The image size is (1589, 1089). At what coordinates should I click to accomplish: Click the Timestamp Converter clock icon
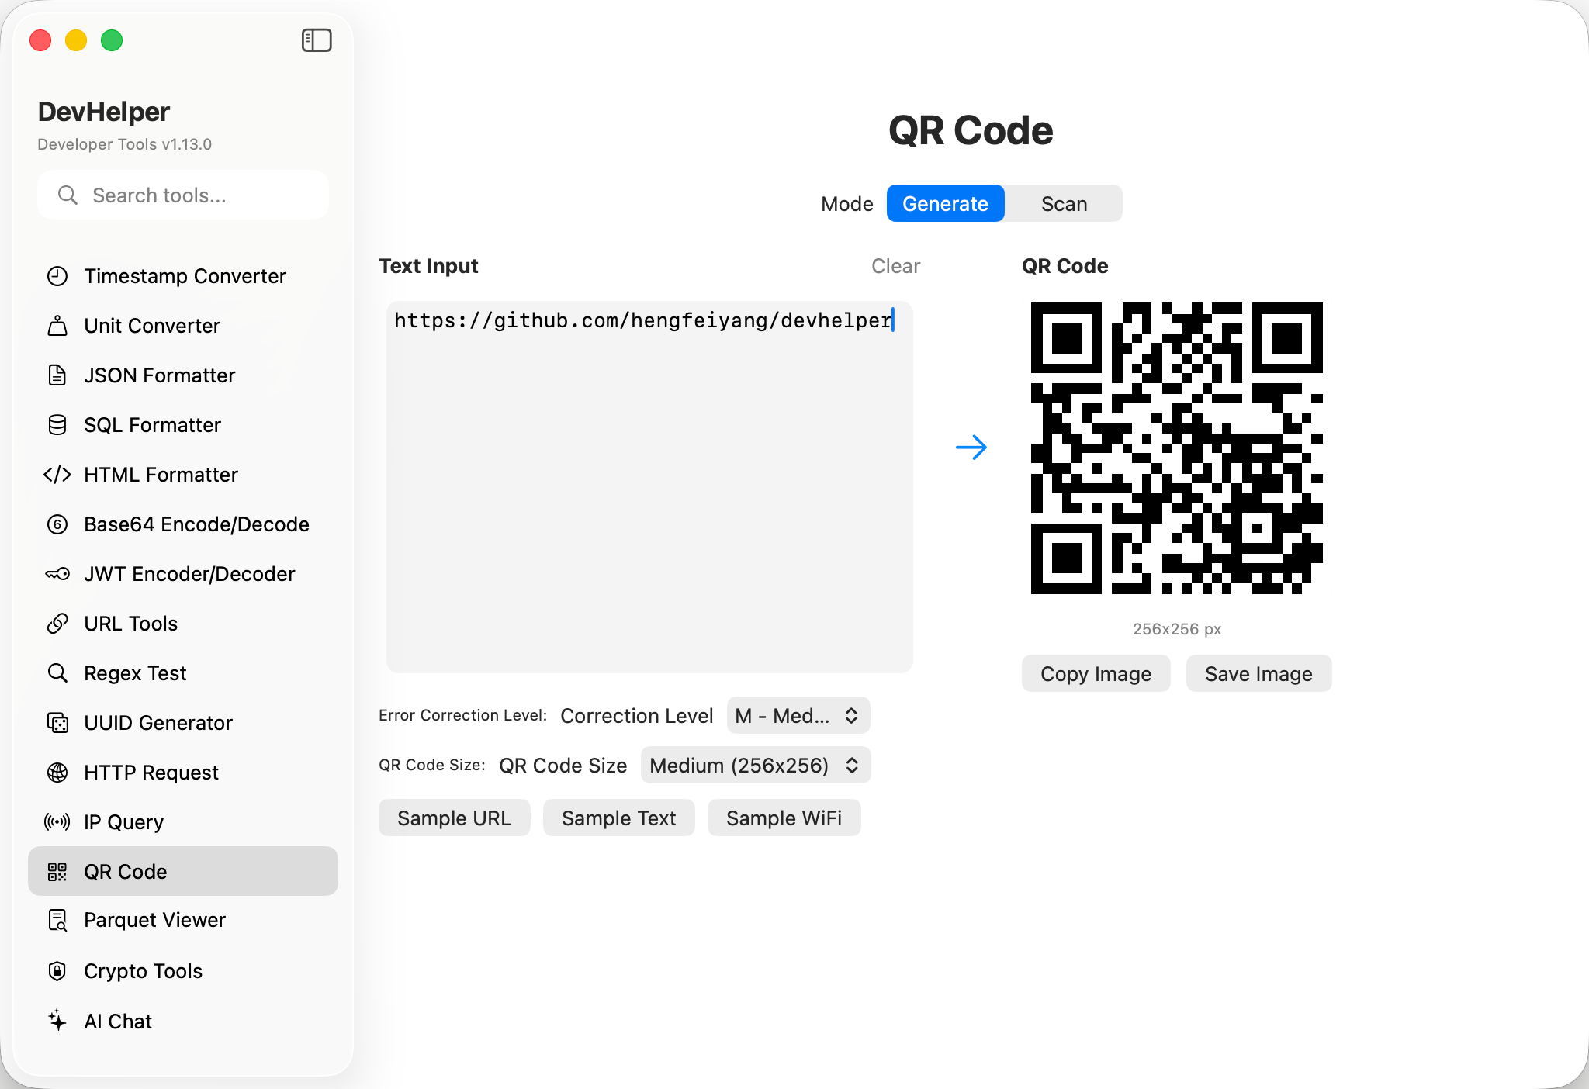(57, 276)
